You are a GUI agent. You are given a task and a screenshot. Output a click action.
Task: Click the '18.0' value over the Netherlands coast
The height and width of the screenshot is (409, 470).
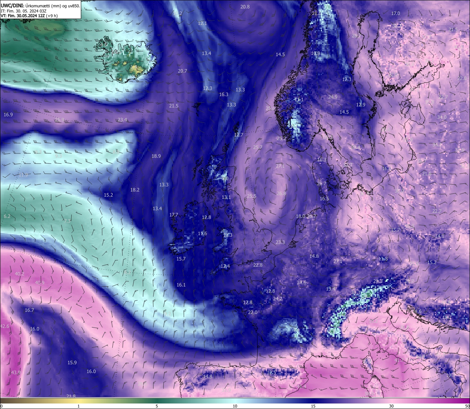[x=300, y=216]
